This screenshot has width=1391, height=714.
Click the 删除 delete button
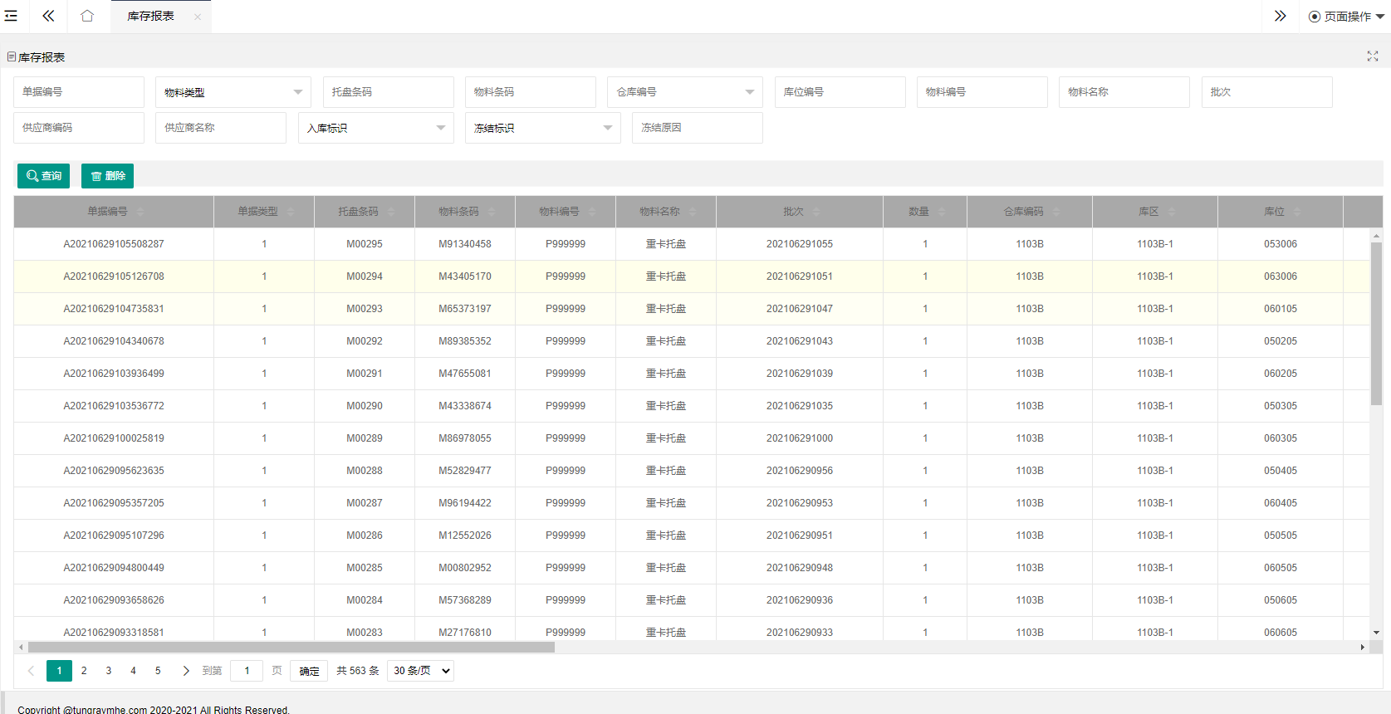tap(107, 176)
